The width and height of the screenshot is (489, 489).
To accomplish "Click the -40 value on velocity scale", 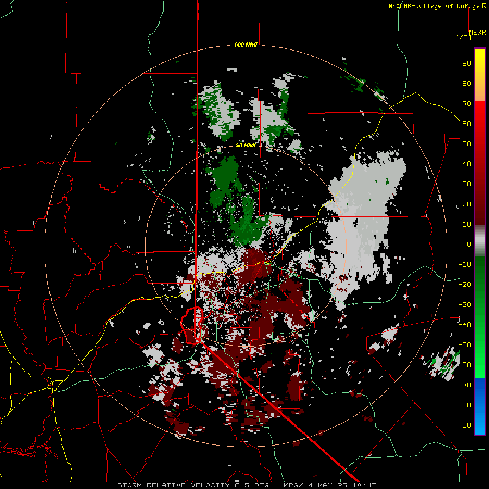I will 465,325.
